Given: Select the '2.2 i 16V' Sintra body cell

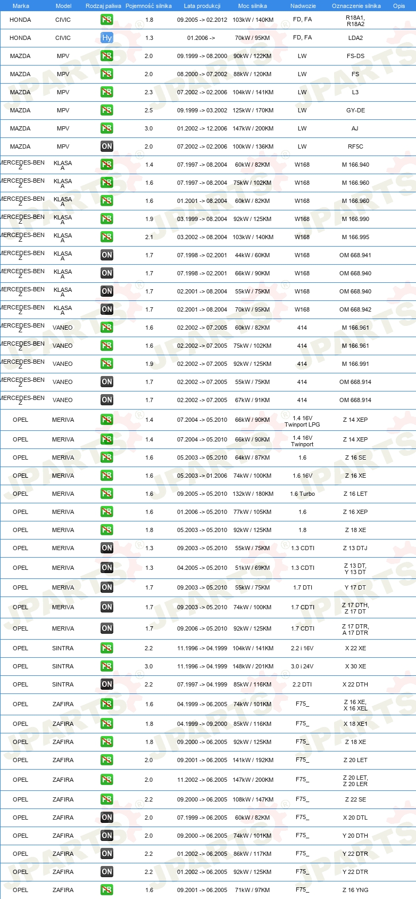Looking at the screenshot, I should point(302,648).
